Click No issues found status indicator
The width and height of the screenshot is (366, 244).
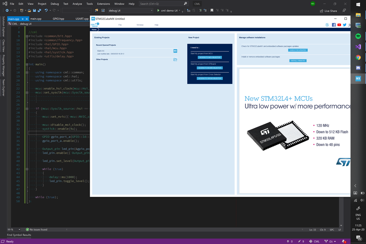(x=36, y=229)
